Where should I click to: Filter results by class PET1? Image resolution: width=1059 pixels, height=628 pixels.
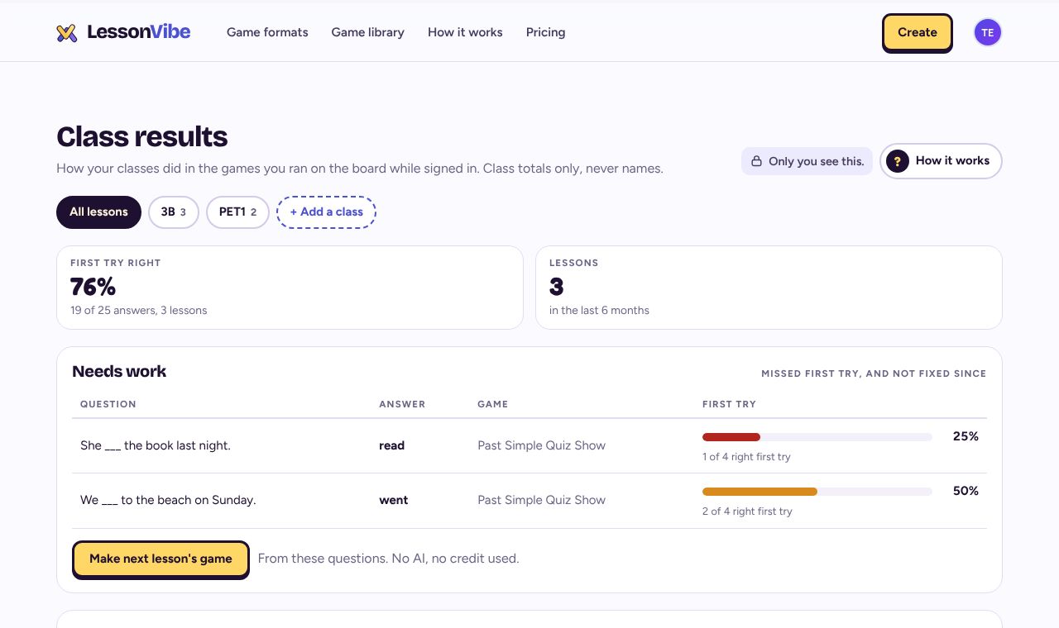click(237, 212)
